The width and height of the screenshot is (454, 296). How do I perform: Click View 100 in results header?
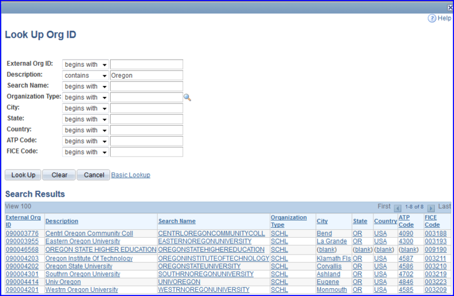pos(18,206)
